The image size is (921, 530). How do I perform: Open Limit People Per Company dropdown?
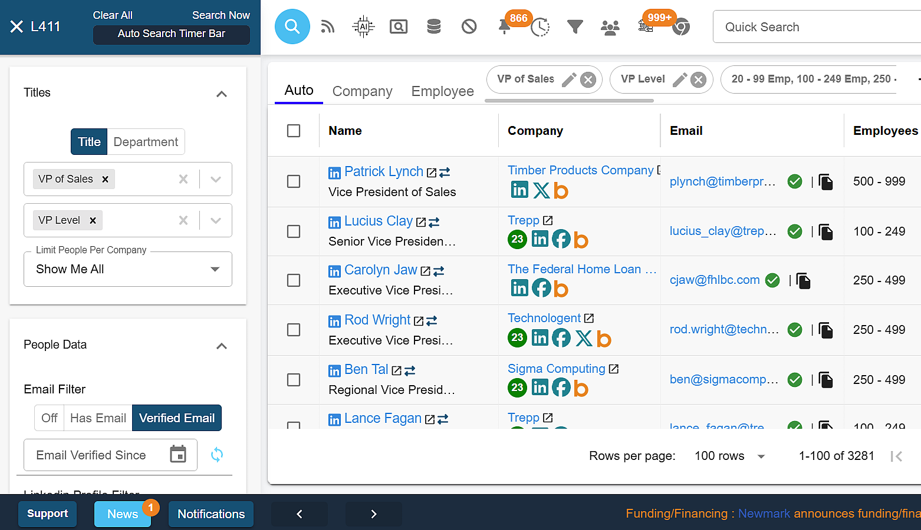click(x=128, y=269)
